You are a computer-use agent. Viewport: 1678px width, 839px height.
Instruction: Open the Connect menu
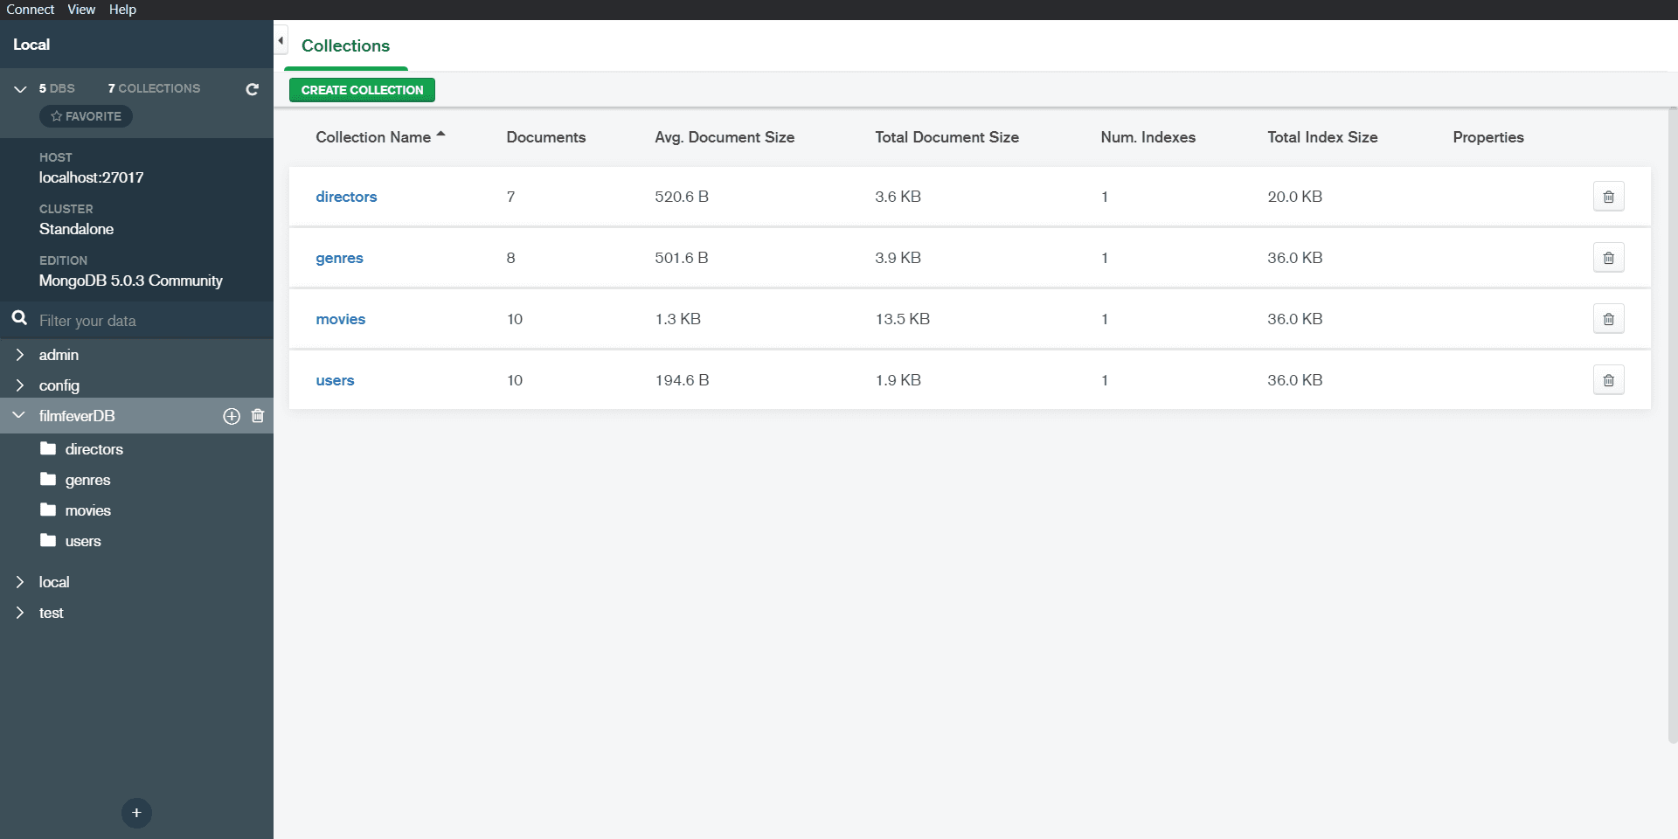(31, 10)
